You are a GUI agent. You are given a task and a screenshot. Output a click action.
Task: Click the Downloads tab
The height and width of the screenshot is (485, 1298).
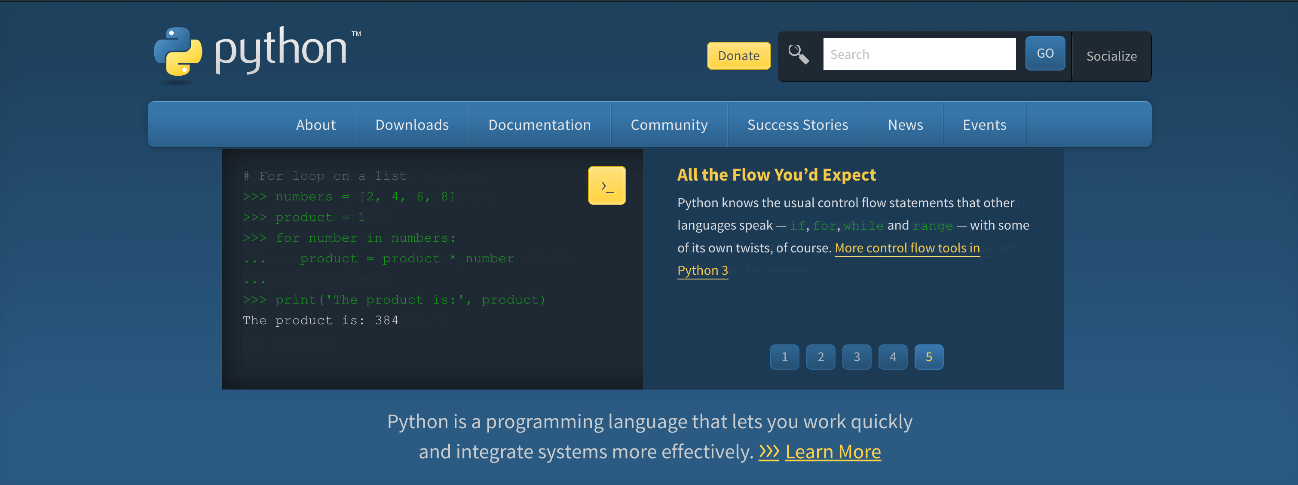pyautogui.click(x=411, y=125)
